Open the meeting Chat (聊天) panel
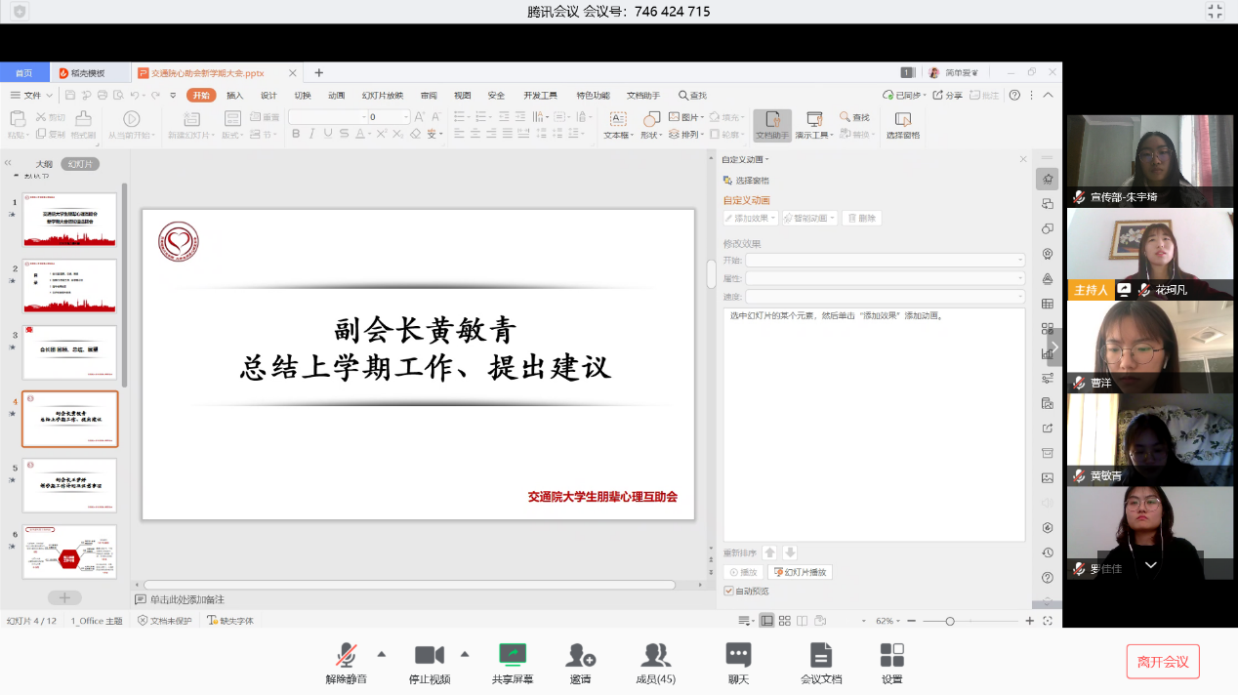The width and height of the screenshot is (1238, 695). (x=738, y=655)
